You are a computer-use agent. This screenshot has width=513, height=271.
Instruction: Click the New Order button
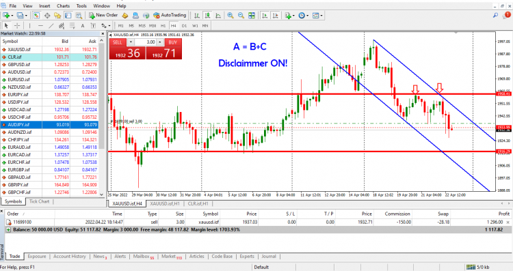tap(103, 15)
